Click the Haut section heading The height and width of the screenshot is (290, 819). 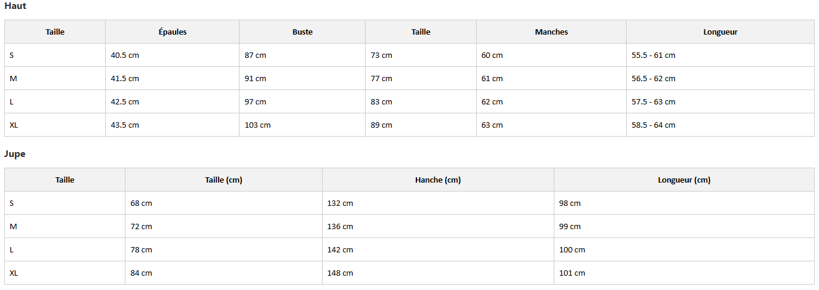coord(16,6)
